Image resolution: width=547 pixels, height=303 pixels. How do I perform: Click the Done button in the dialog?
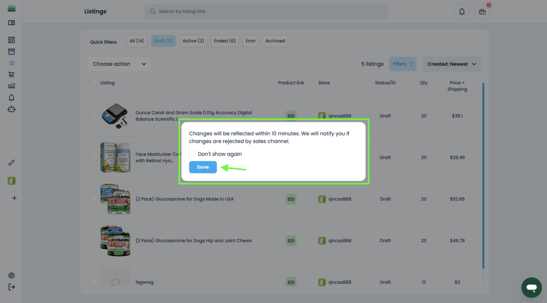coord(202,167)
